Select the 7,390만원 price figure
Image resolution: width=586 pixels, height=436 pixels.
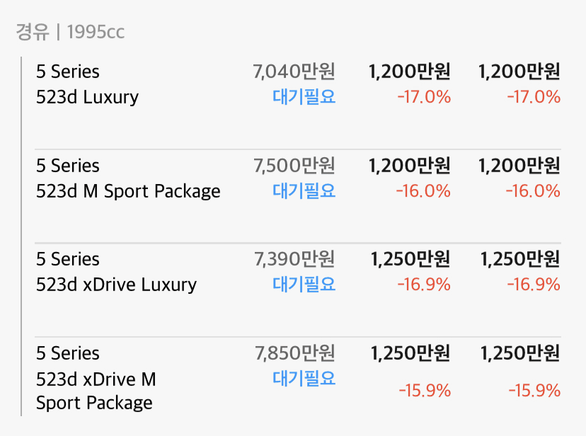click(294, 259)
